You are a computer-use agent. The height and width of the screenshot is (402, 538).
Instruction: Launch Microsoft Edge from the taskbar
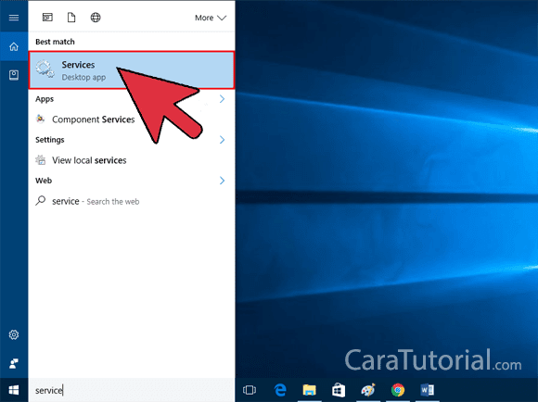tap(280, 390)
